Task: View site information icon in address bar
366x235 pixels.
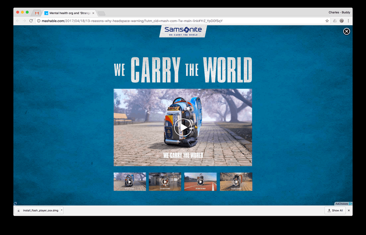Action: (x=39, y=21)
